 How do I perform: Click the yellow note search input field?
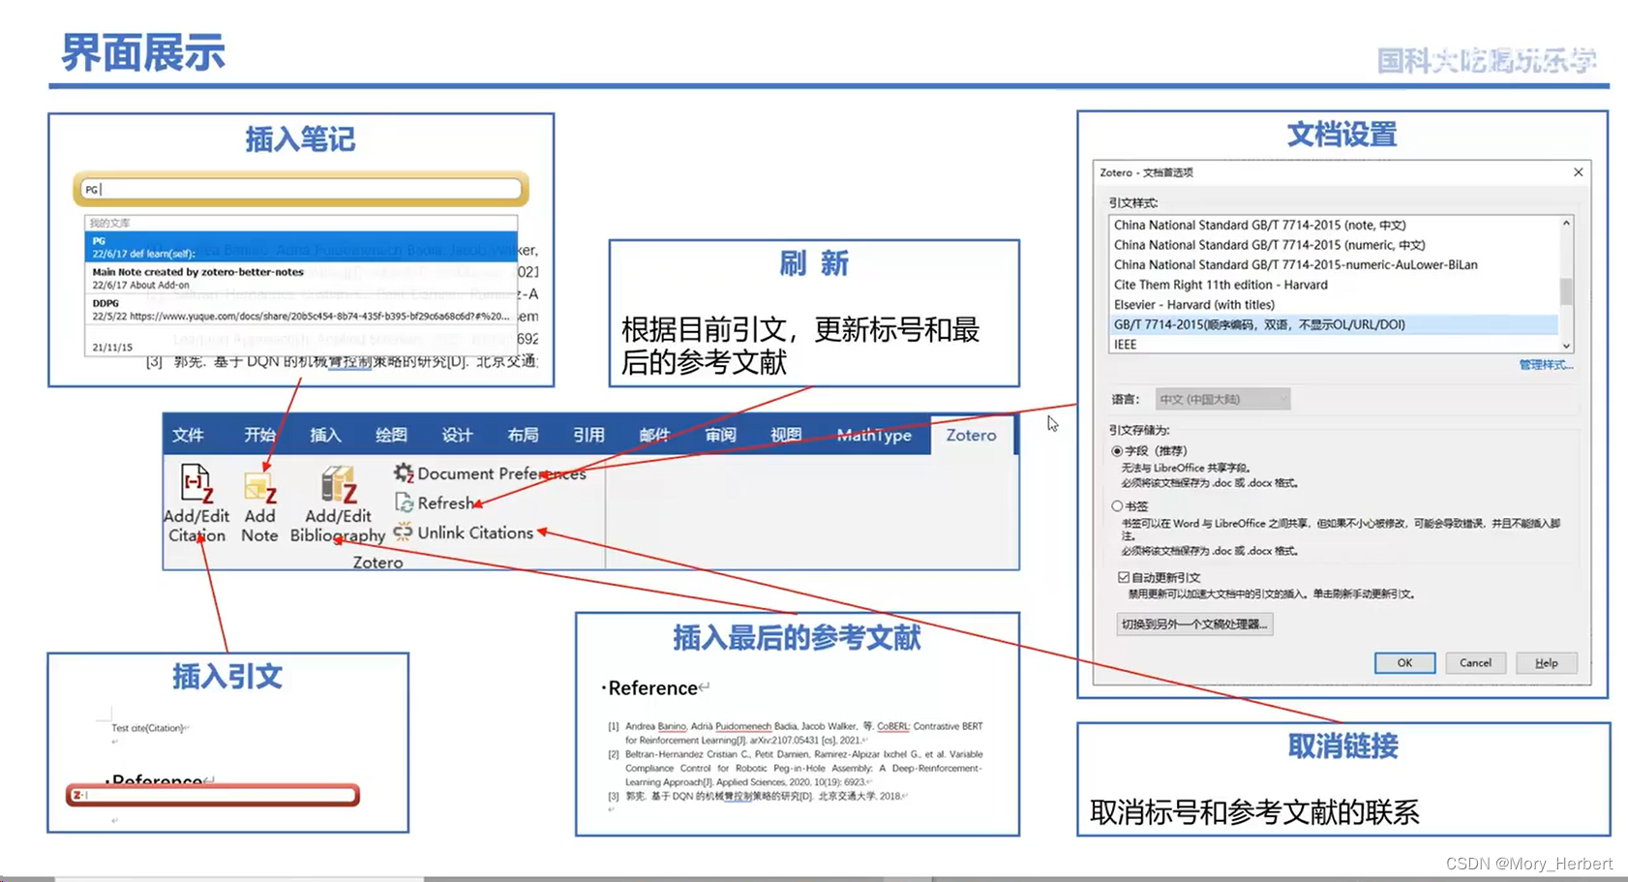[301, 189]
